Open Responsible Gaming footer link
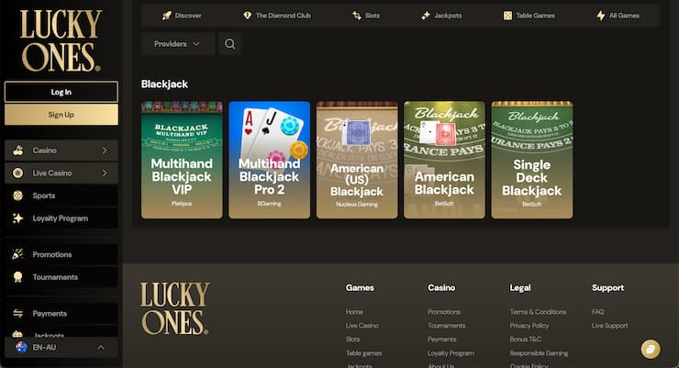Screen dimensions: 679x368 539,353
